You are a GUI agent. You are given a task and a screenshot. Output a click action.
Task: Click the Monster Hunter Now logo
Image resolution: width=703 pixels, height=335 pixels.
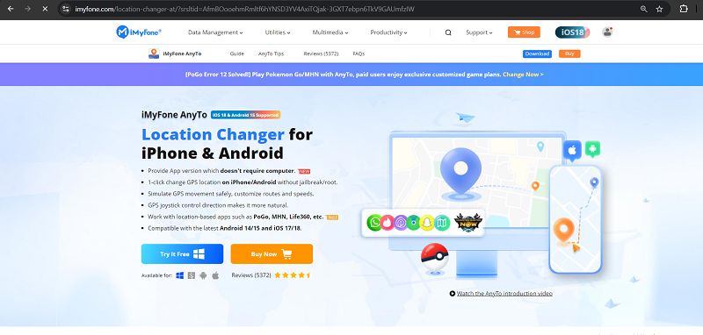[467, 222]
